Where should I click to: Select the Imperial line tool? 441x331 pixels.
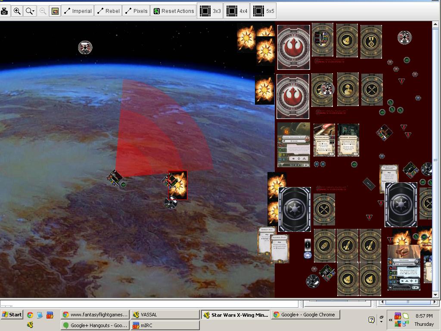[78, 11]
